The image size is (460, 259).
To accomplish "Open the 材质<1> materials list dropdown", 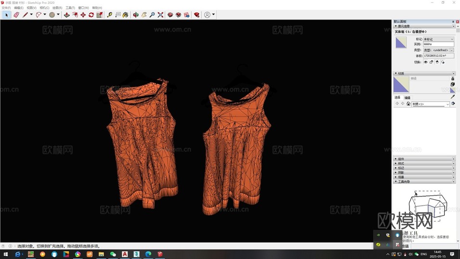I will 431,104.
